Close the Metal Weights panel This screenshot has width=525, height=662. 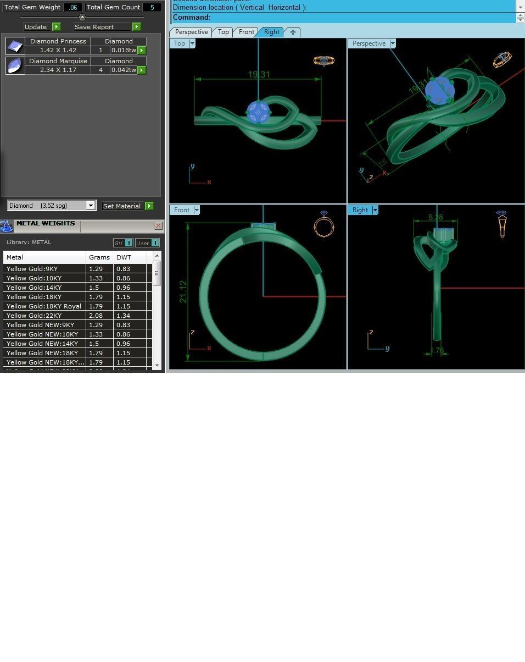[x=158, y=225]
